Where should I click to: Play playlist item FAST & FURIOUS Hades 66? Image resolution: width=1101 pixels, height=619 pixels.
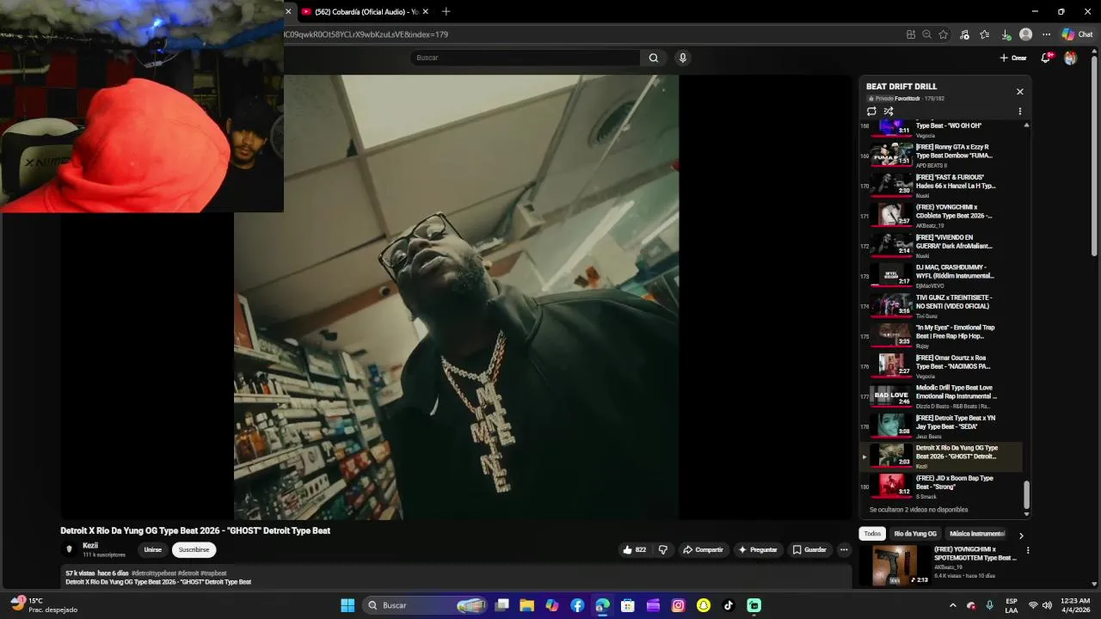click(943, 186)
